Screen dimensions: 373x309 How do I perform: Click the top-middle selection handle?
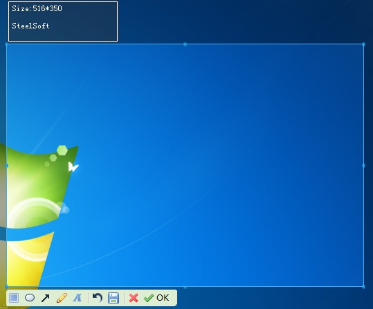coord(185,44)
